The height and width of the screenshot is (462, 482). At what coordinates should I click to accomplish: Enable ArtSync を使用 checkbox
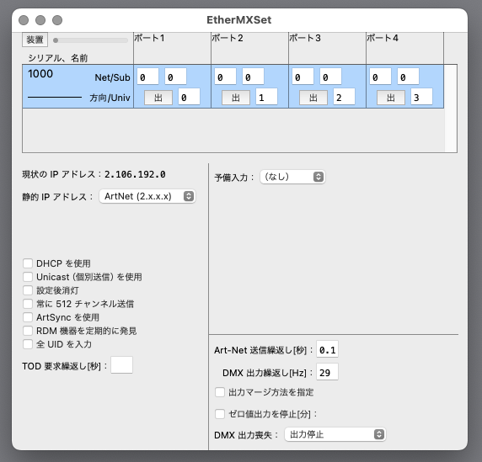point(28,317)
